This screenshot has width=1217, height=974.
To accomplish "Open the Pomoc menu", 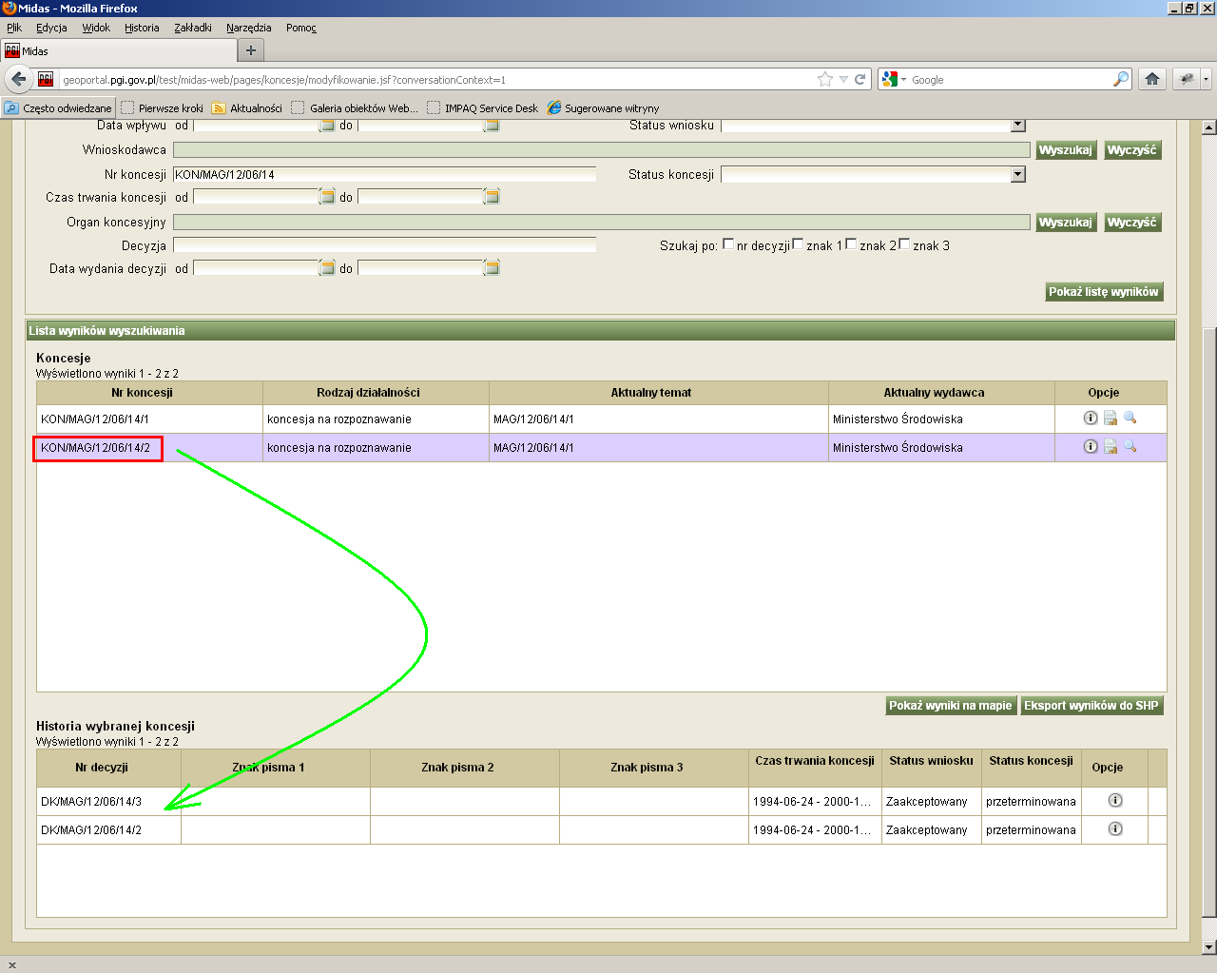I will pos(301,28).
